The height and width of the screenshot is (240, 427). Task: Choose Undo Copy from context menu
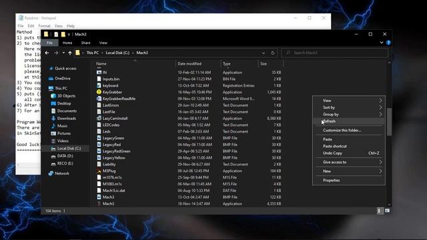tap(349, 153)
